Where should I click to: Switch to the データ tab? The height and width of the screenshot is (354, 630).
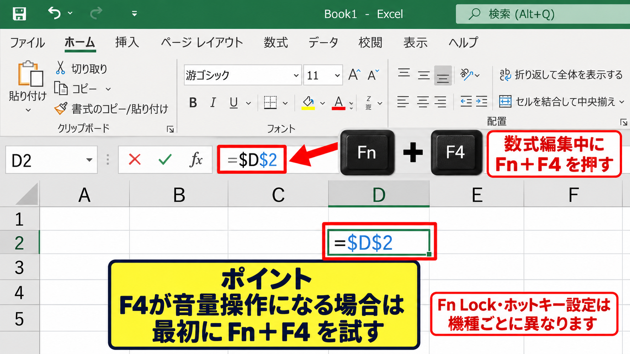coord(323,42)
